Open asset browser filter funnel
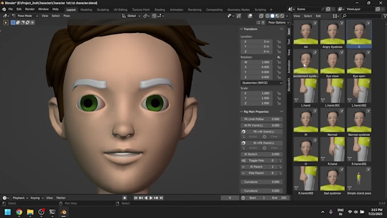Screen dimensions: 387x218 (385, 16)
